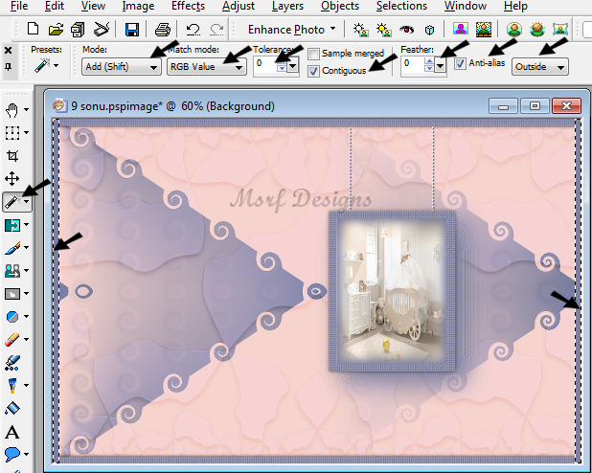
Task: Select the Text tool letter A
Action: [11, 432]
